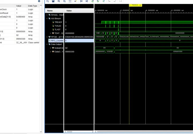Click the AXI-Stream group icon
This screenshot has width=193, height=134.
pos(50,18)
